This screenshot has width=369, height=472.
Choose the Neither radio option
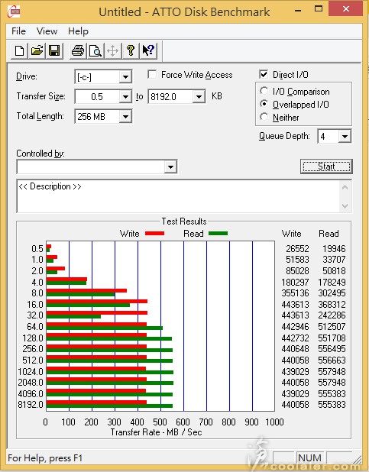(264, 117)
